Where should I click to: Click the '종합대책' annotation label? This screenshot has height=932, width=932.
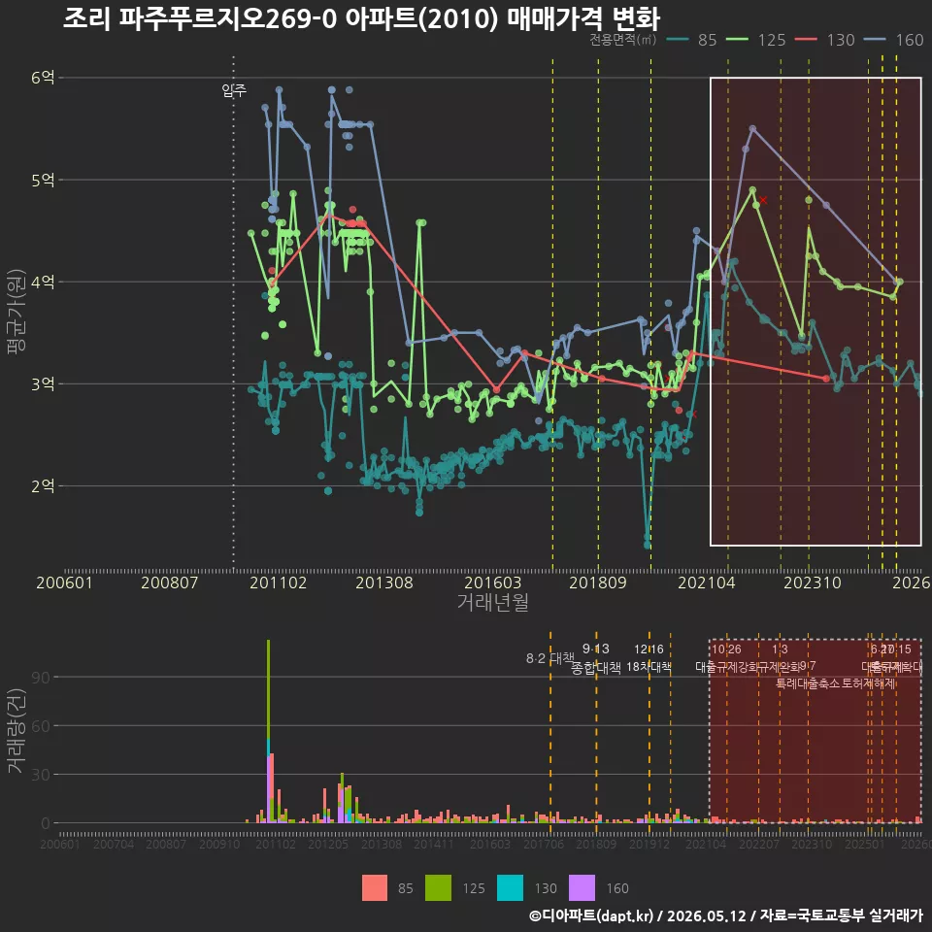pos(596,668)
